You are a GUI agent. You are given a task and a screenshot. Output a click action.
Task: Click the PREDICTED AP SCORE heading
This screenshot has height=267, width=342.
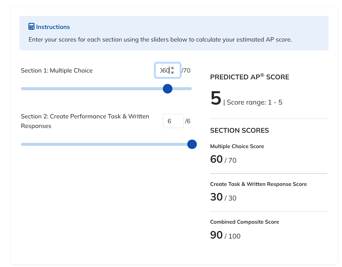coord(250,77)
